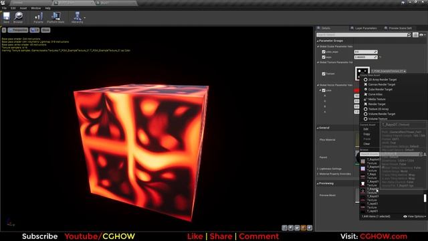Open the File menu

(x=5, y=8)
